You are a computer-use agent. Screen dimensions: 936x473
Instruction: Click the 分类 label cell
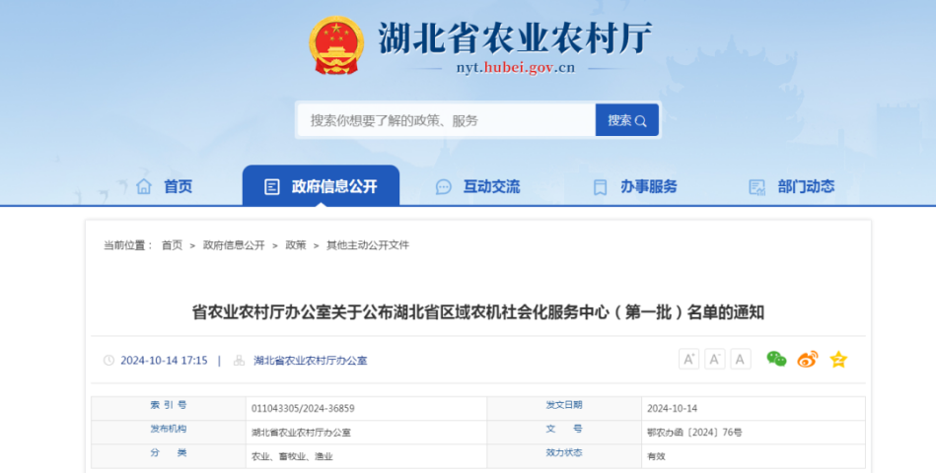pyautogui.click(x=169, y=455)
